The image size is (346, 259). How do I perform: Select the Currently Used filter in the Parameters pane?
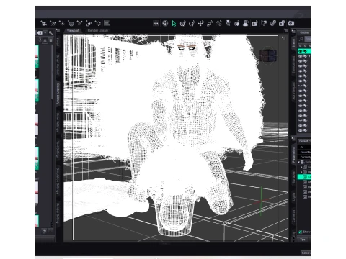304,157
